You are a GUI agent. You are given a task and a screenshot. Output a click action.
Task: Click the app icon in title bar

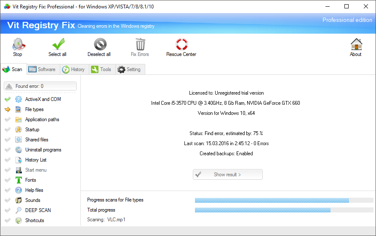click(7, 7)
